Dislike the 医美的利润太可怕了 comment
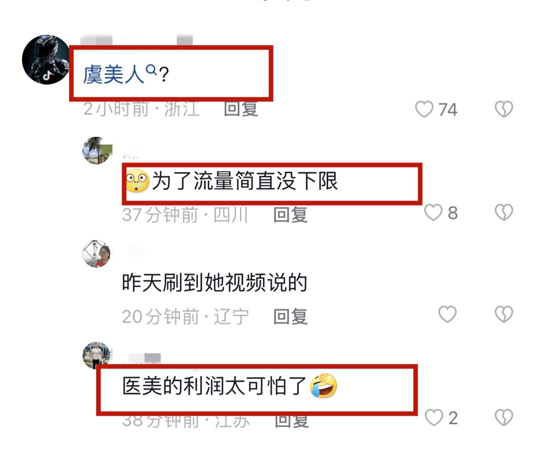This screenshot has height=452, width=537. (x=504, y=418)
